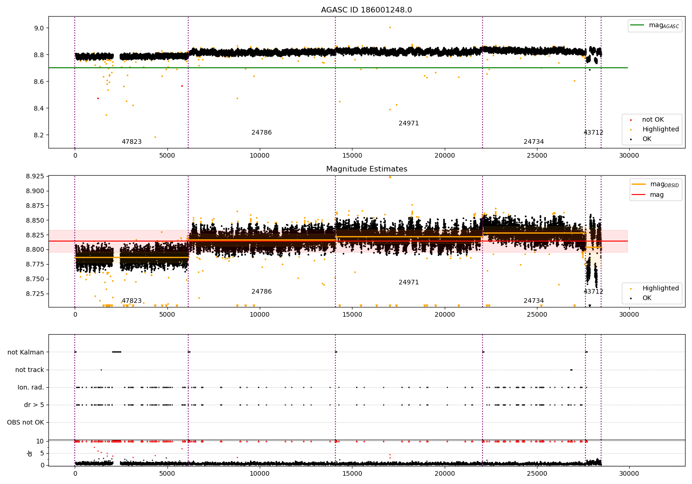The image size is (692, 484).
Task: Click the 8.4 y-axis tick label
Action: tap(39, 108)
